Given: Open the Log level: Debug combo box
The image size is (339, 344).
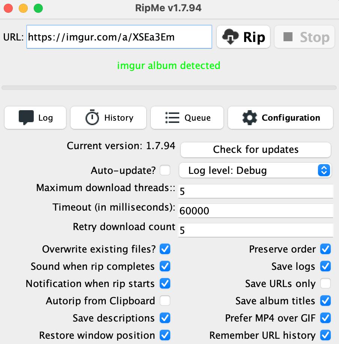Looking at the screenshot, I should point(255,170).
